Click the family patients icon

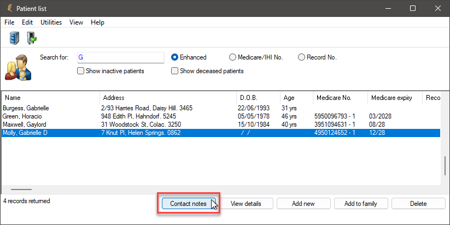[18, 68]
